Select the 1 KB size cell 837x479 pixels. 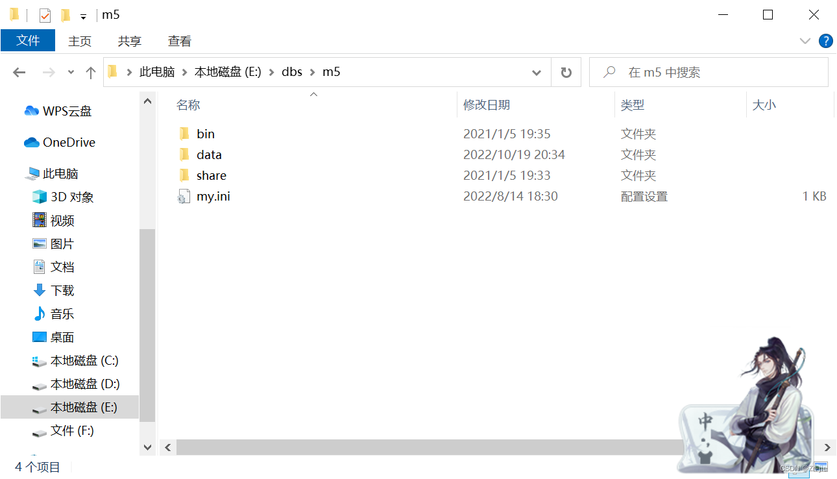(x=814, y=196)
